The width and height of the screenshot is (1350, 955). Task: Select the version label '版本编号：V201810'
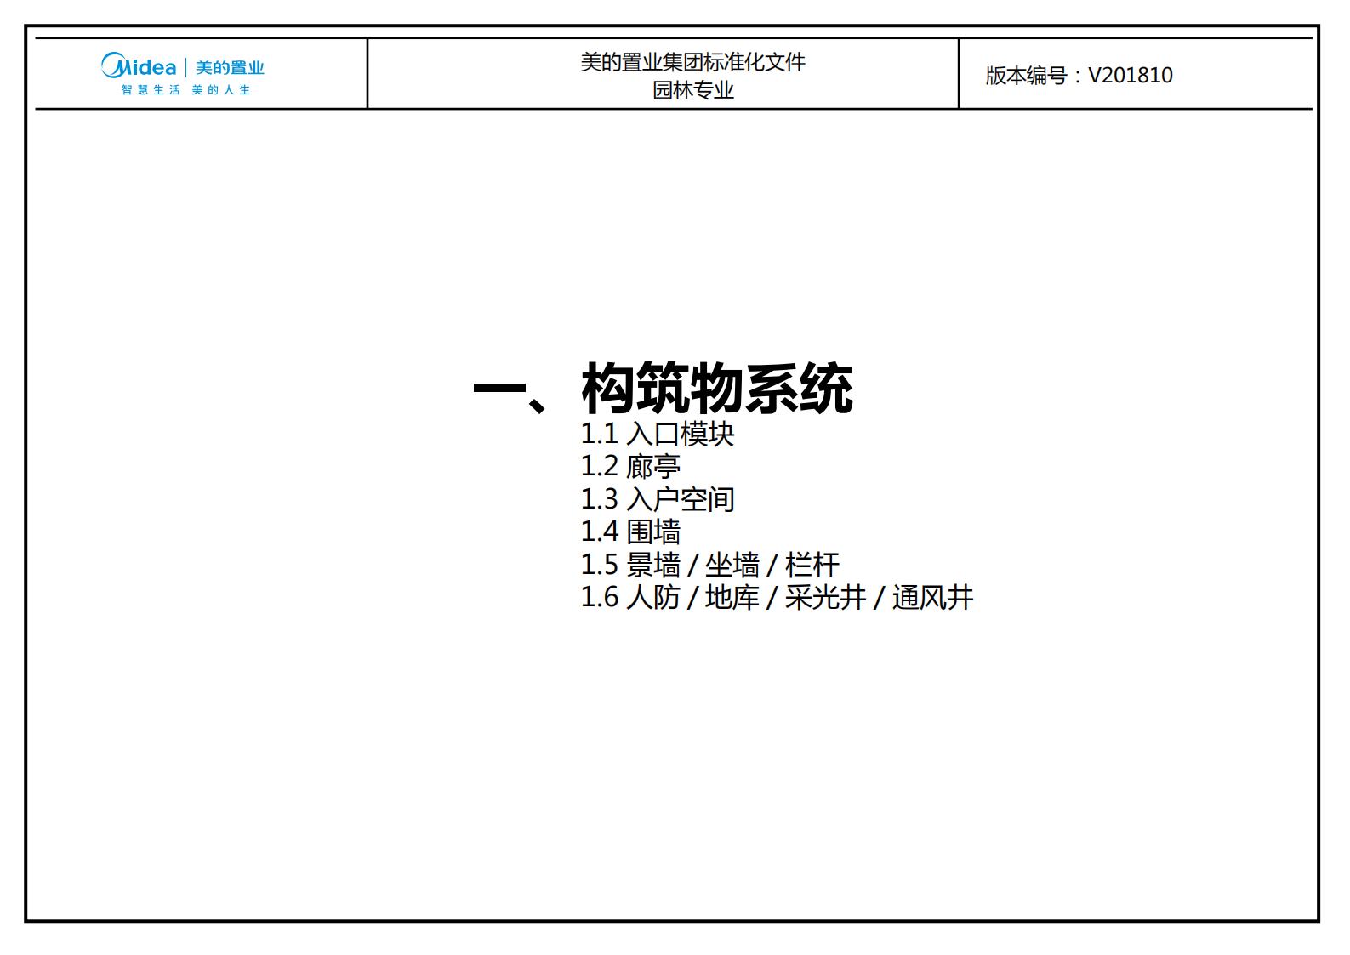[x=1079, y=76]
